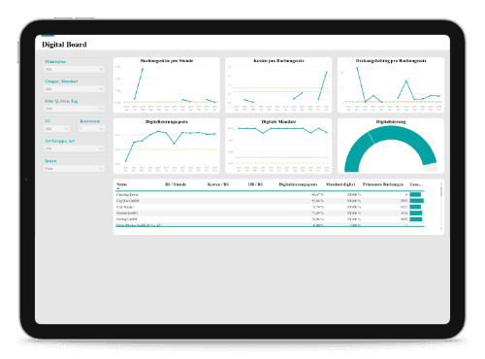Click the table's scroll-down arrow
The width and height of the screenshot is (485, 359).
point(441,229)
